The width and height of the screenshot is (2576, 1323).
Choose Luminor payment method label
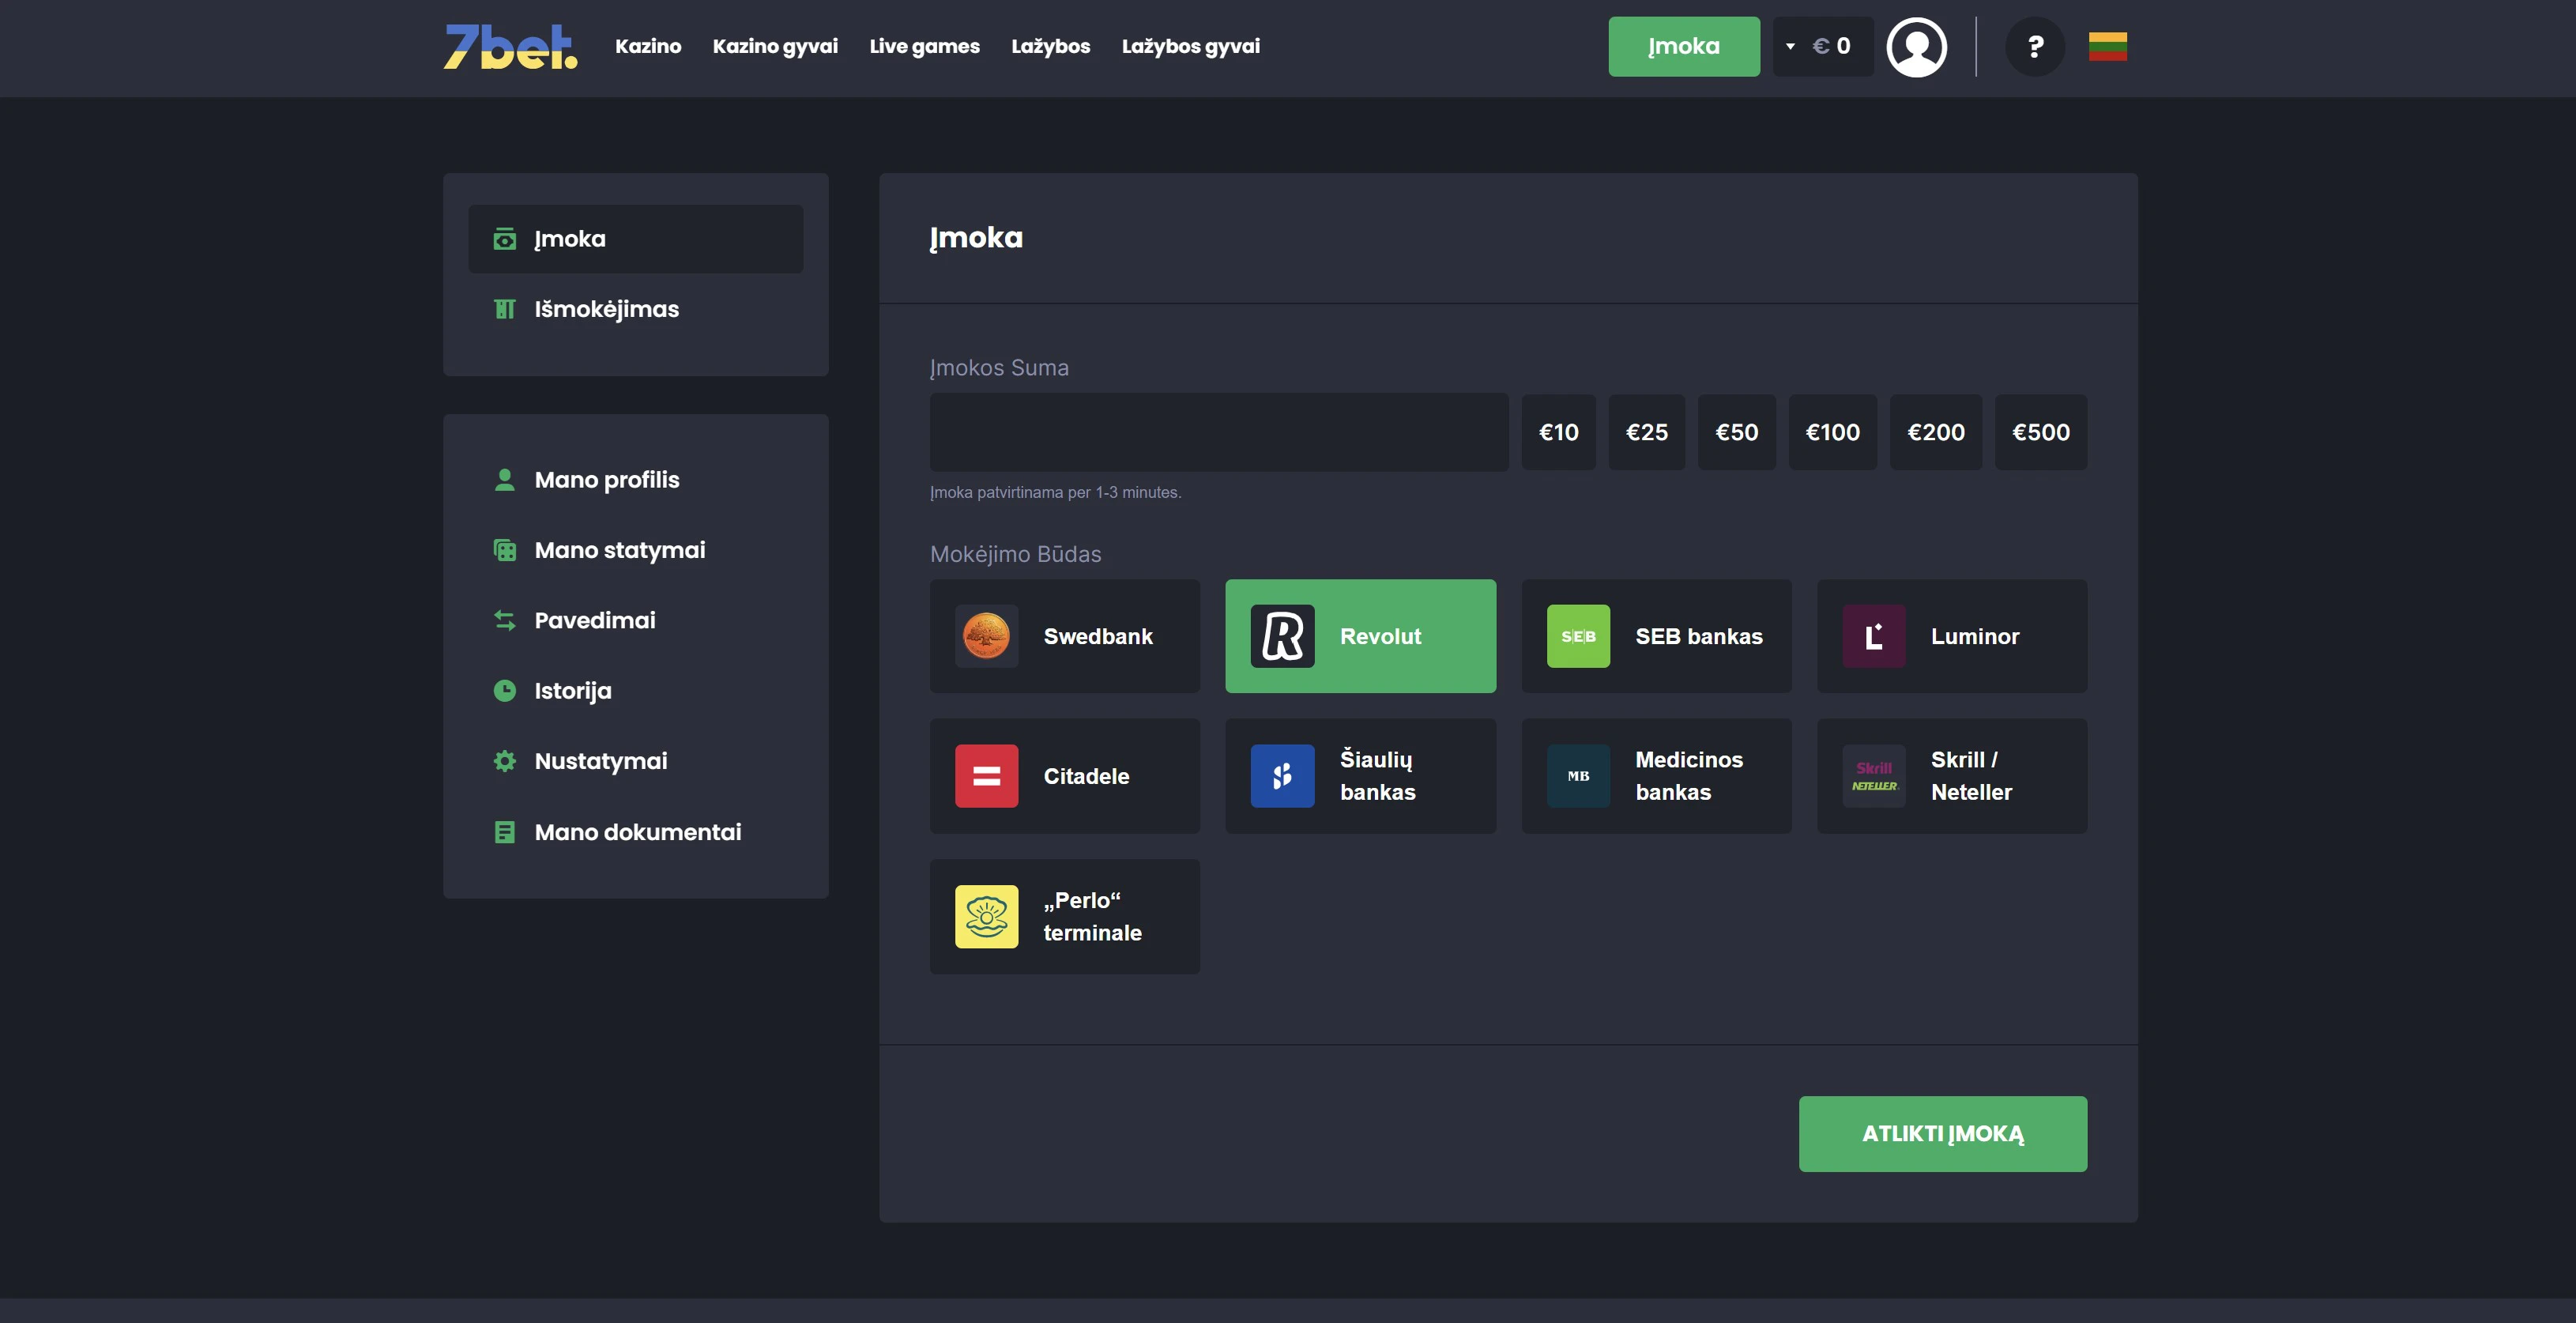[1975, 636]
